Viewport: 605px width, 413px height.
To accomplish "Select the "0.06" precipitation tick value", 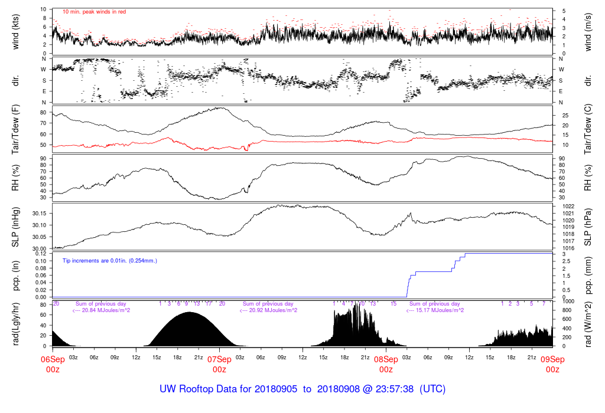I will coord(41,276).
